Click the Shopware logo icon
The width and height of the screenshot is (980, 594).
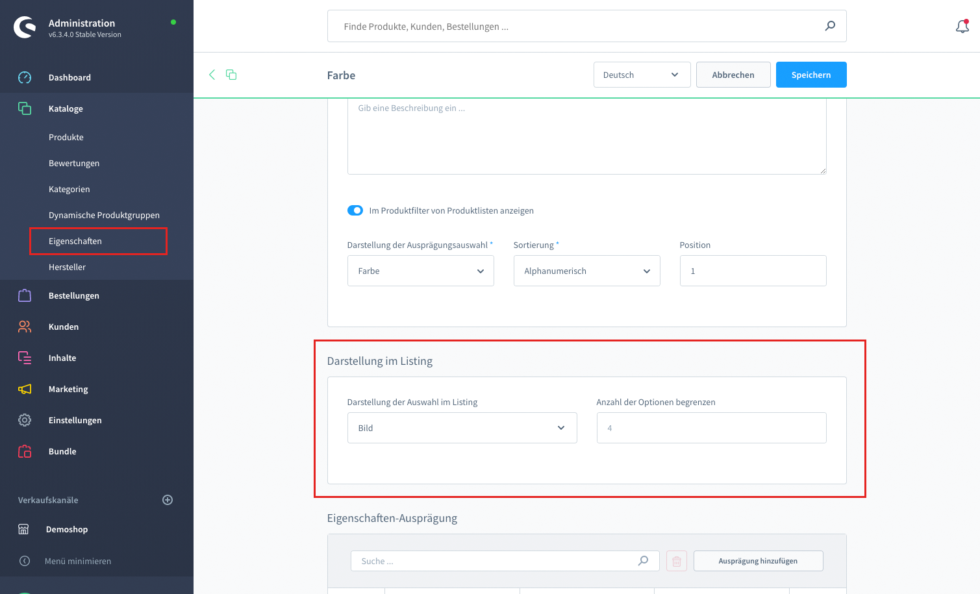(25, 27)
